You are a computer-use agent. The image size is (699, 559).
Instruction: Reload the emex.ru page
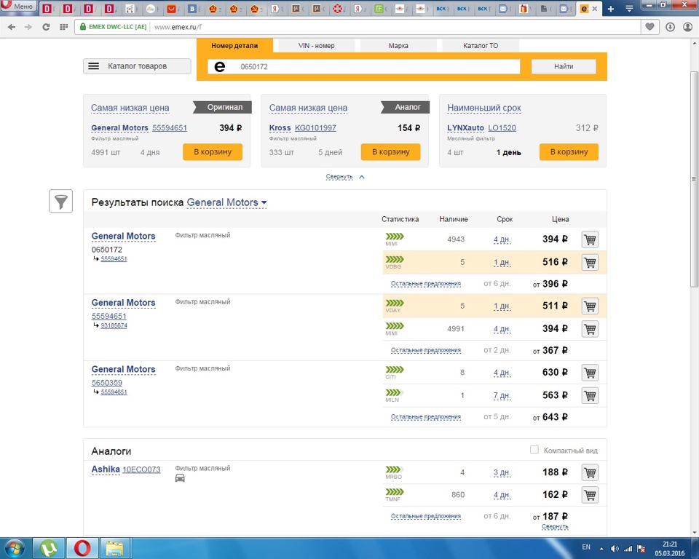[46, 27]
